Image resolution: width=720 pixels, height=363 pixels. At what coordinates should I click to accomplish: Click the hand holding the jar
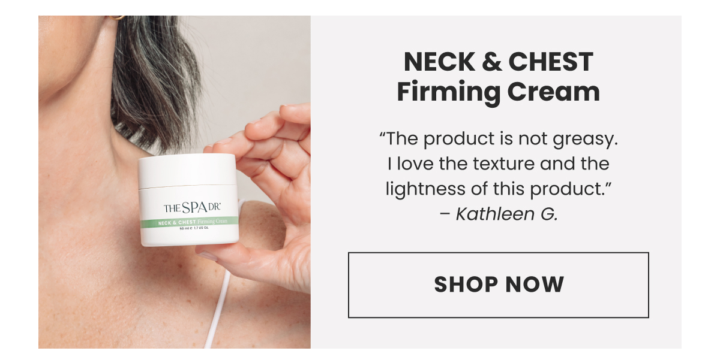tap(264, 192)
